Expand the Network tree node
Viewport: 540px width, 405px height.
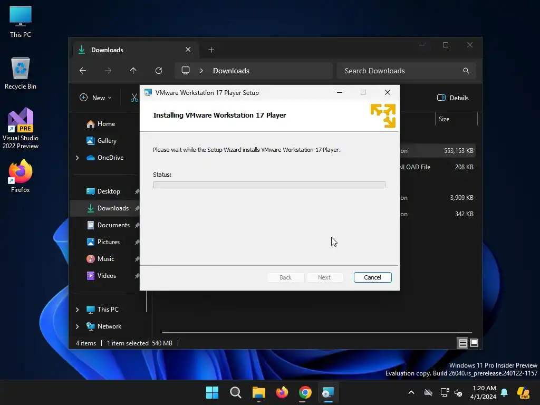pyautogui.click(x=77, y=326)
